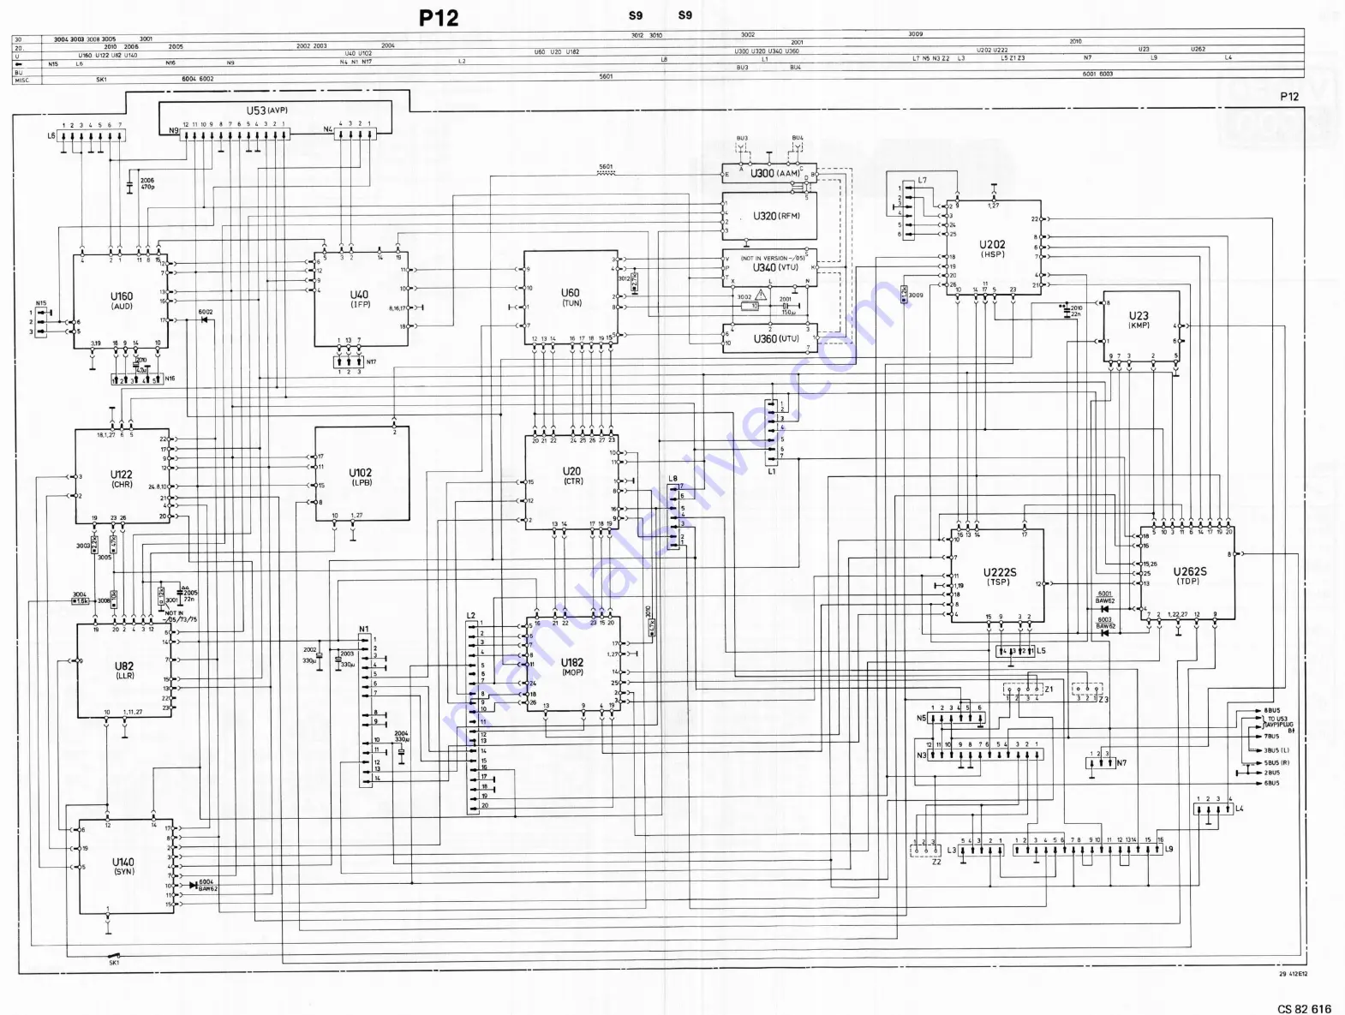Click the L6 connector label
Screen dimensions: 1345x1015
coord(51,136)
